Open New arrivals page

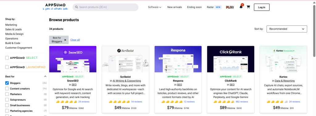click(x=175, y=7)
